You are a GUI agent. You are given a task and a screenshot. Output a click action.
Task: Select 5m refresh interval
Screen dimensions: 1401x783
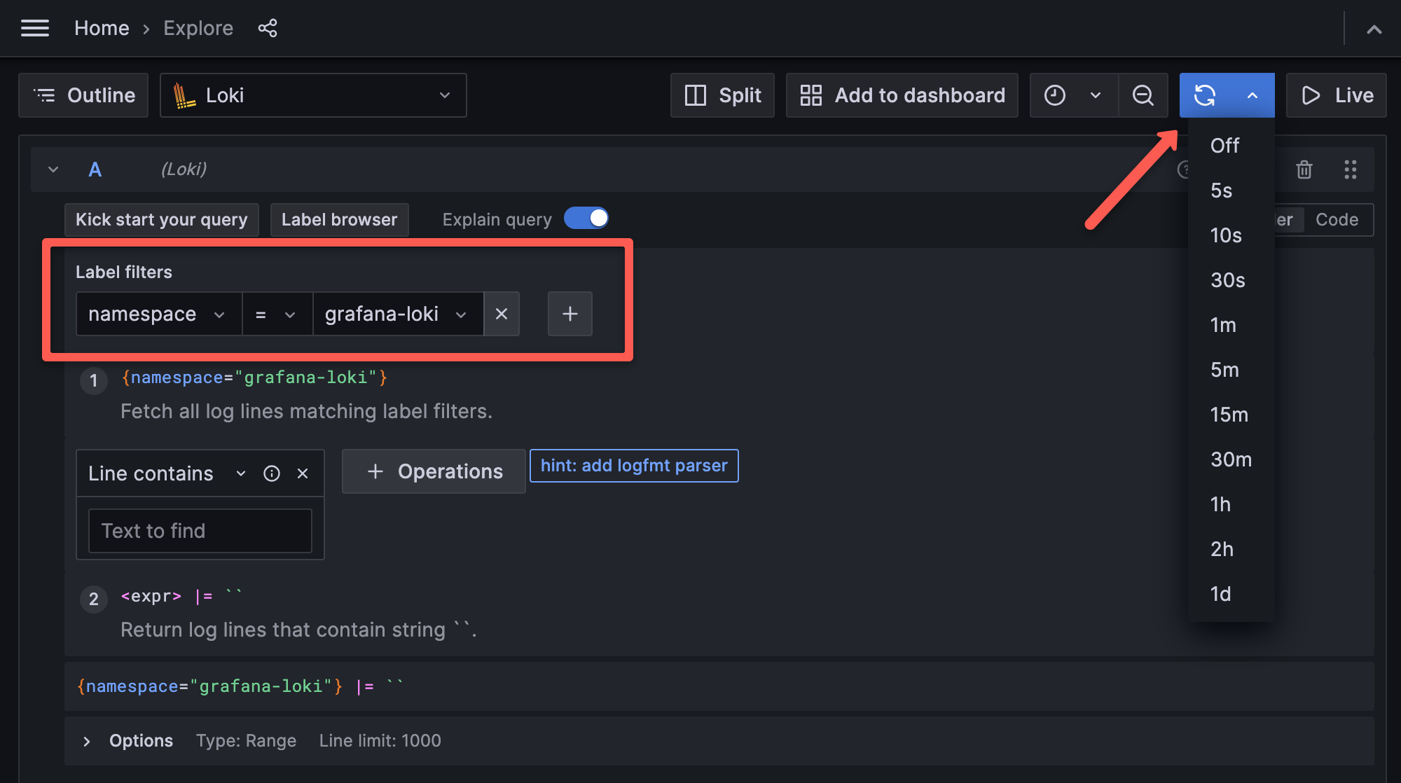[x=1224, y=370]
